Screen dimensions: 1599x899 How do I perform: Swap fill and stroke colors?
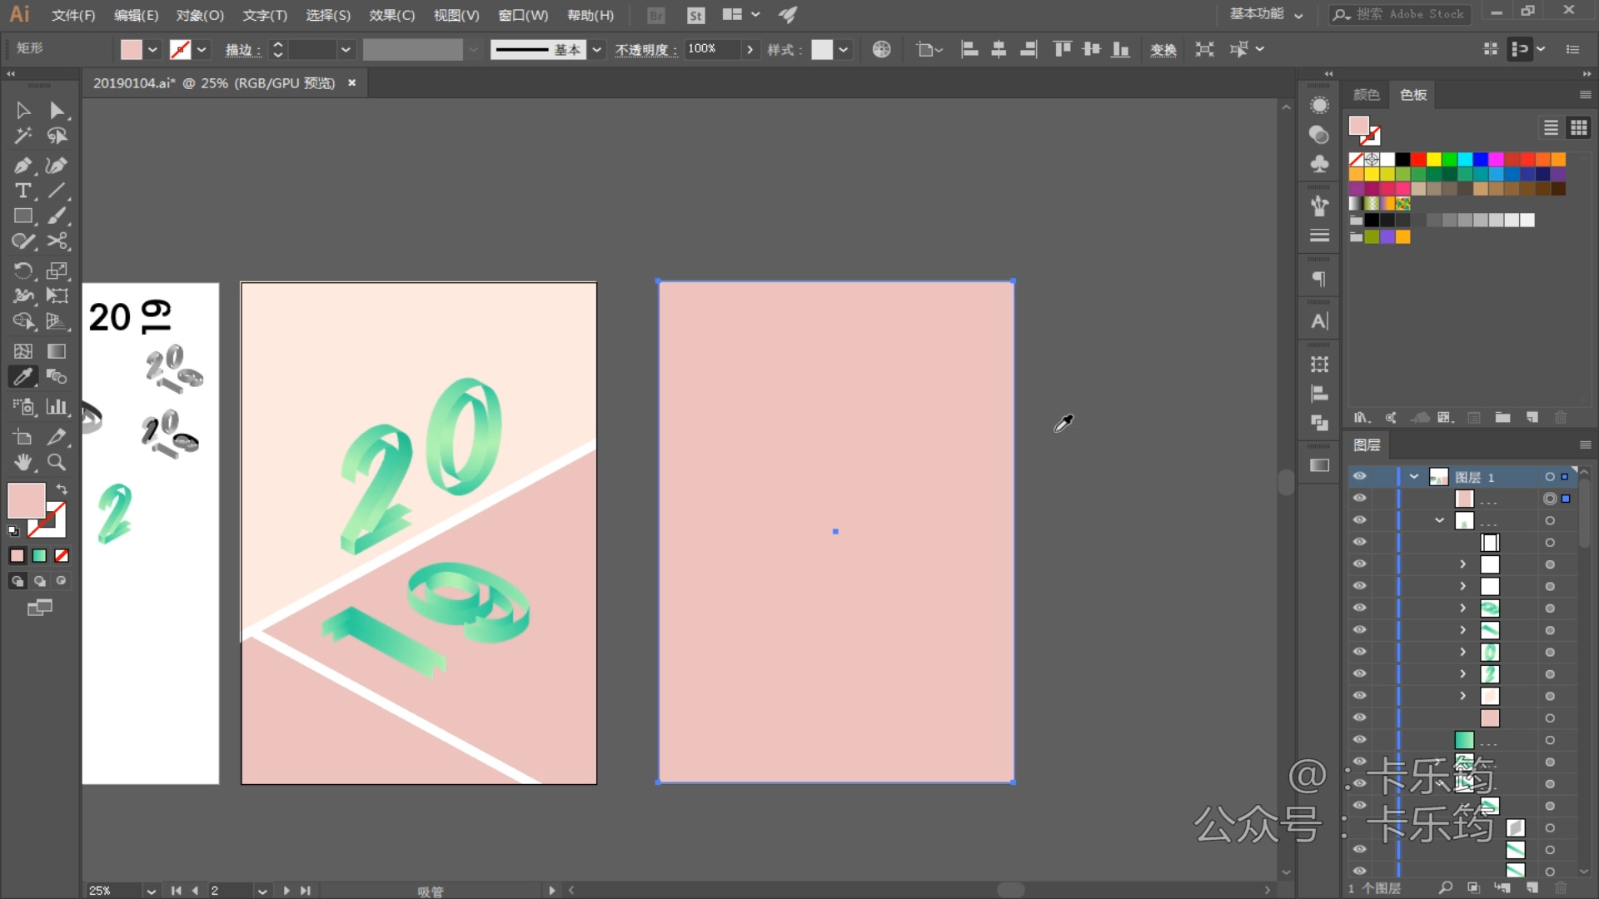click(62, 489)
